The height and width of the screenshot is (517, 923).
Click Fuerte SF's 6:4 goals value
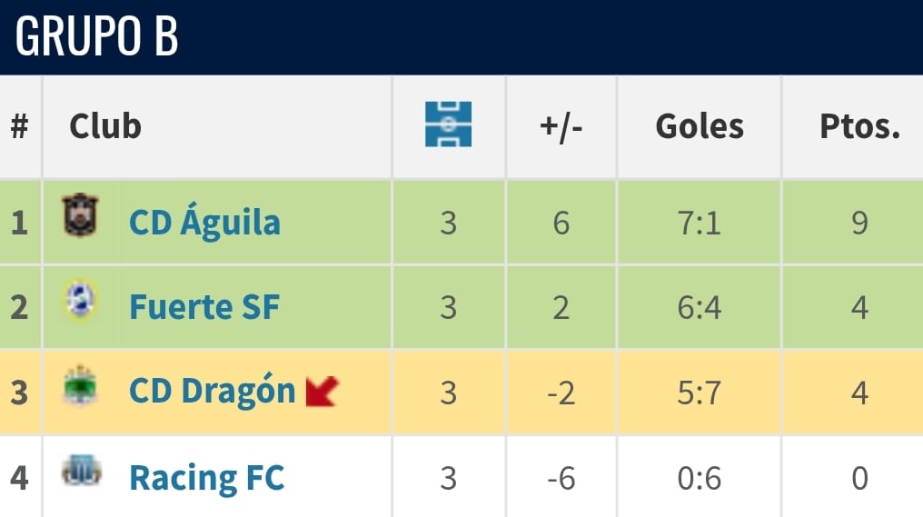pyautogui.click(x=700, y=307)
